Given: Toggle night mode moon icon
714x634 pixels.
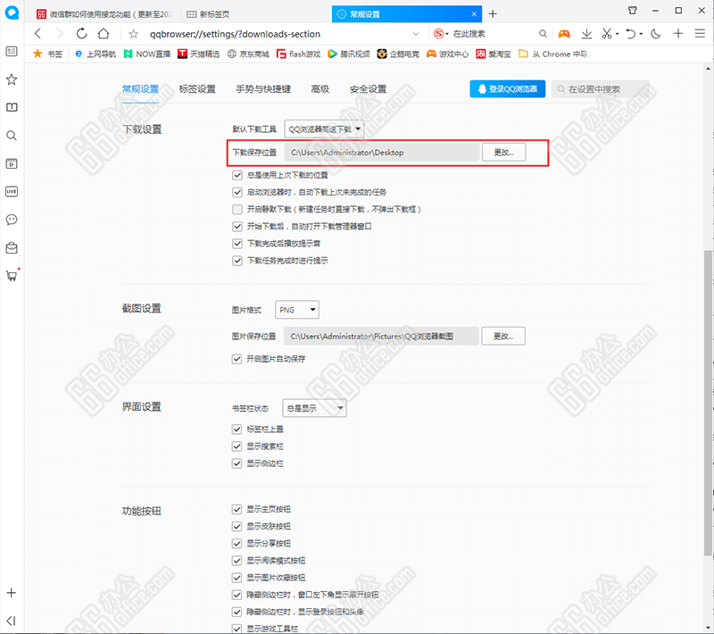Looking at the screenshot, I should (x=656, y=34).
